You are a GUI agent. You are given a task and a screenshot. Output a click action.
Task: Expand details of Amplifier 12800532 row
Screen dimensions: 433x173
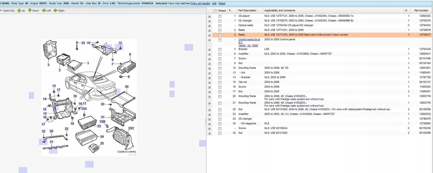(x=209, y=114)
